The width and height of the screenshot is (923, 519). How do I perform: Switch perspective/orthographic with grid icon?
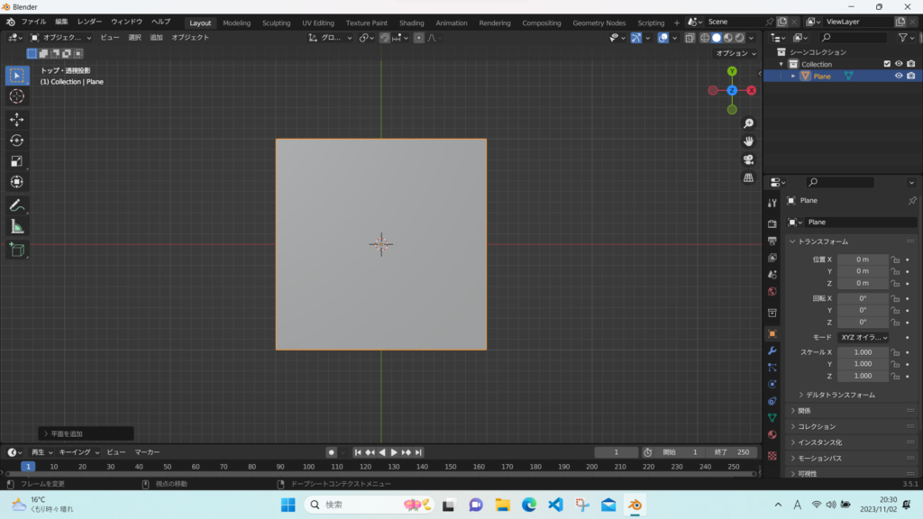748,178
